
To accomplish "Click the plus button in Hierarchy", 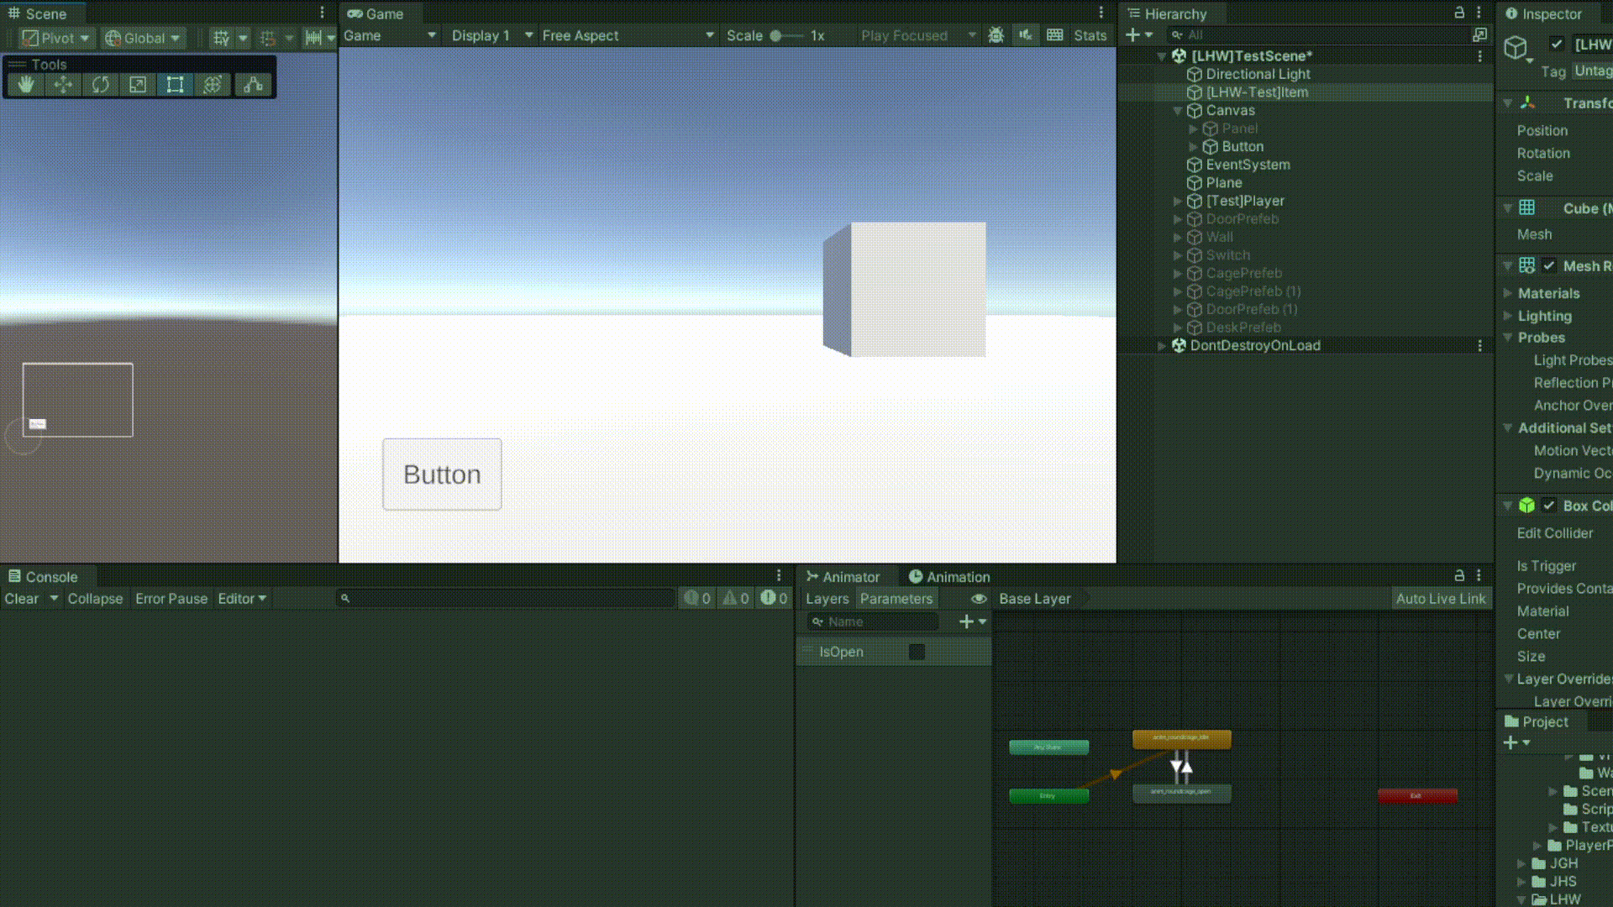I will pyautogui.click(x=1132, y=35).
